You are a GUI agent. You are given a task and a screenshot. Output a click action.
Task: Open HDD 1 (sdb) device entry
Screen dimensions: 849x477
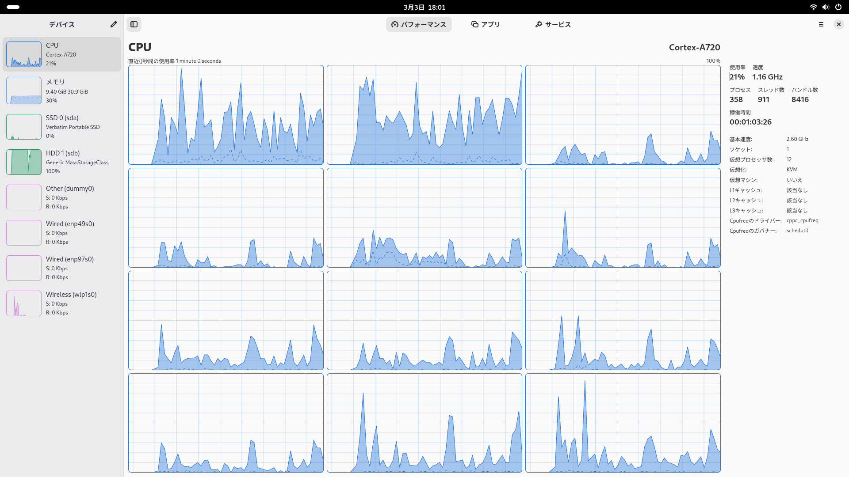[x=62, y=162]
